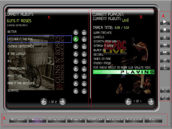This screenshot has height=129, width=172.
Task: Add Madagascar to the playlist
Action: (84, 69)
